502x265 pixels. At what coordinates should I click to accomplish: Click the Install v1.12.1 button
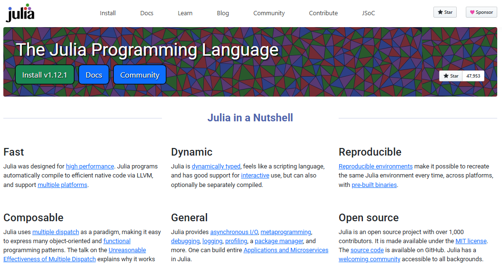click(x=44, y=75)
